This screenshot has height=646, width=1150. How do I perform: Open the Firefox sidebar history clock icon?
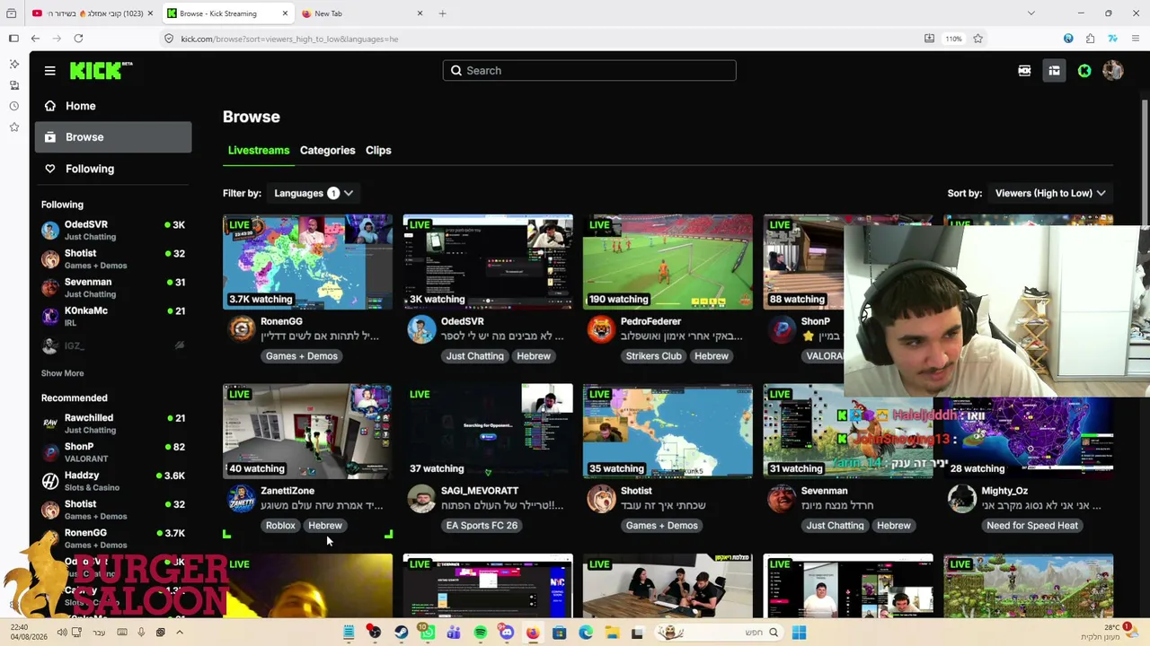(13, 106)
